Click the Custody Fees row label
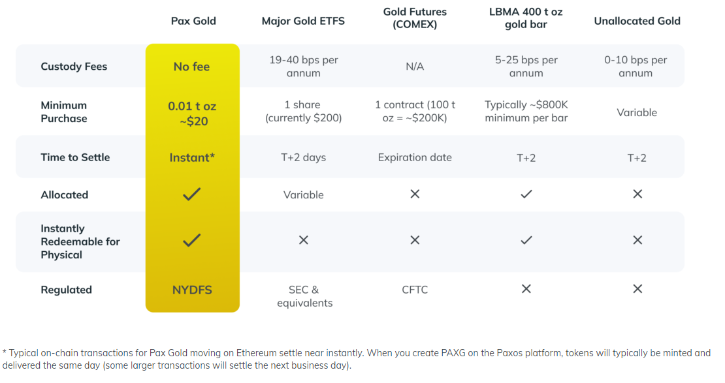 74,67
